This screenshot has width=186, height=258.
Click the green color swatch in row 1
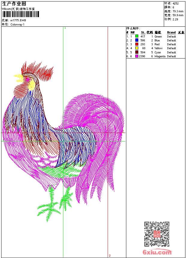[136, 36]
